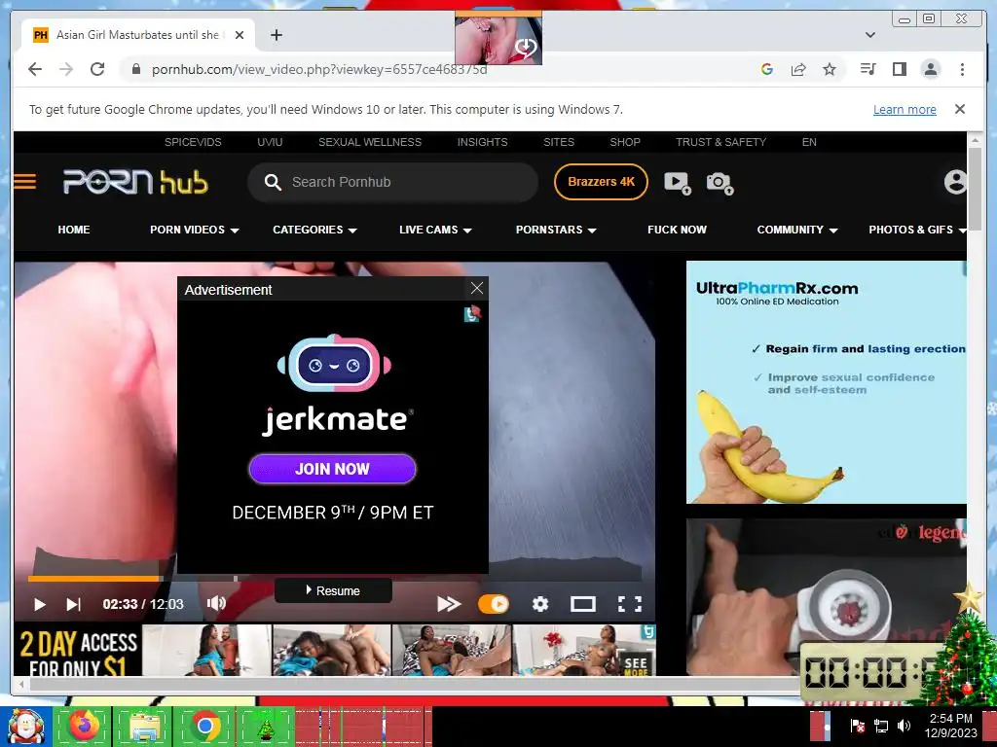997x747 pixels.
Task: View site information via lock icon
Action: [135, 69]
